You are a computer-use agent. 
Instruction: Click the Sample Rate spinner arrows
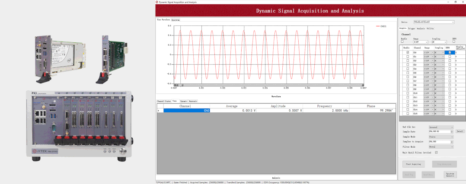coord(452,131)
